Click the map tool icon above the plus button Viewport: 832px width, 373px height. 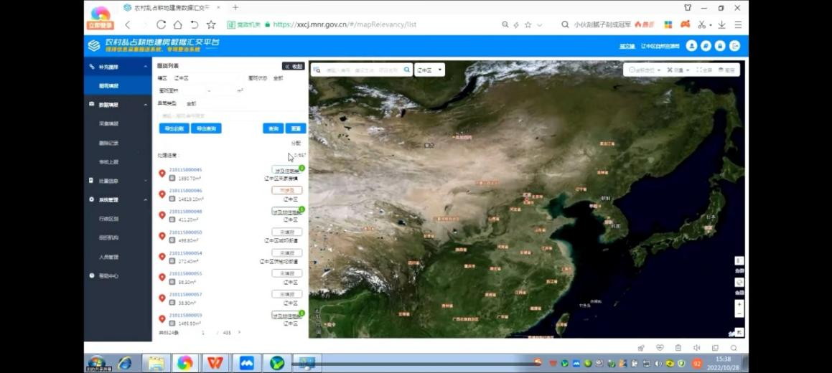pyautogui.click(x=739, y=283)
